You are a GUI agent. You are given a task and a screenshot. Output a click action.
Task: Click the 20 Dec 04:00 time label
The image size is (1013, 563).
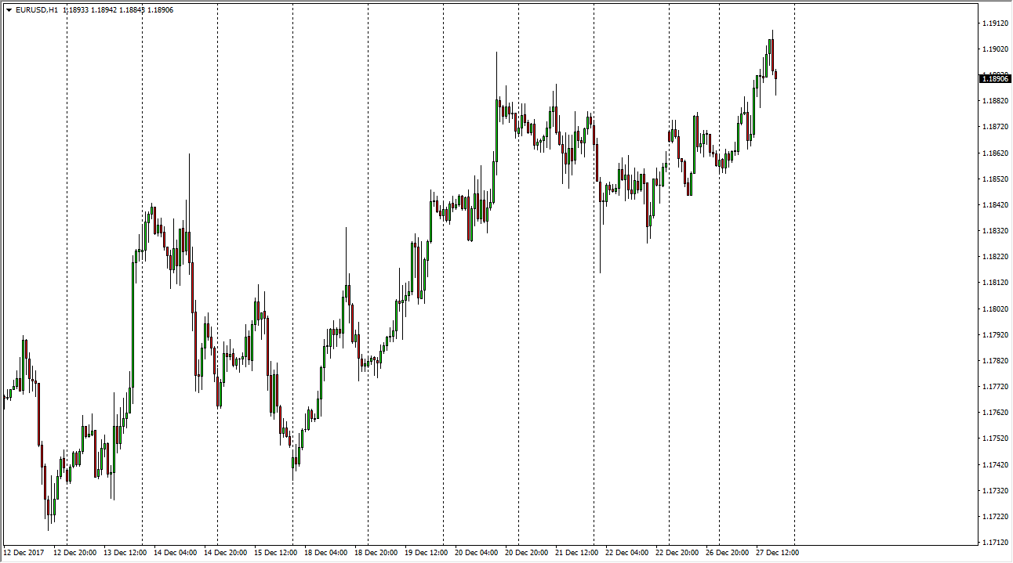[x=476, y=553]
